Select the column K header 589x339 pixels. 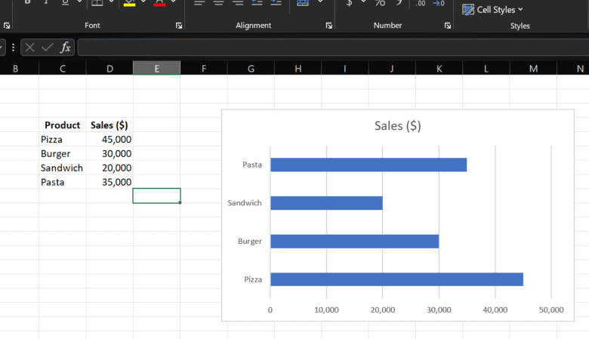tap(439, 69)
